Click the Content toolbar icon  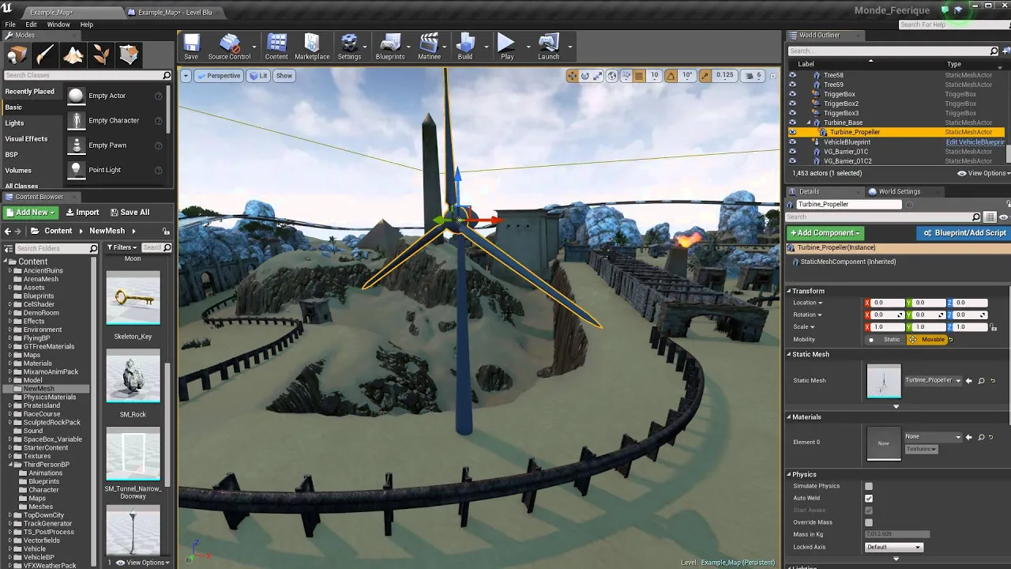276,47
